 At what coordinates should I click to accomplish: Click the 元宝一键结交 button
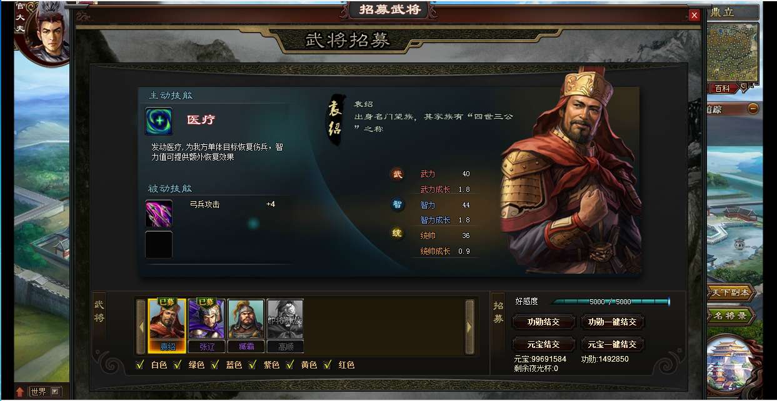point(612,345)
